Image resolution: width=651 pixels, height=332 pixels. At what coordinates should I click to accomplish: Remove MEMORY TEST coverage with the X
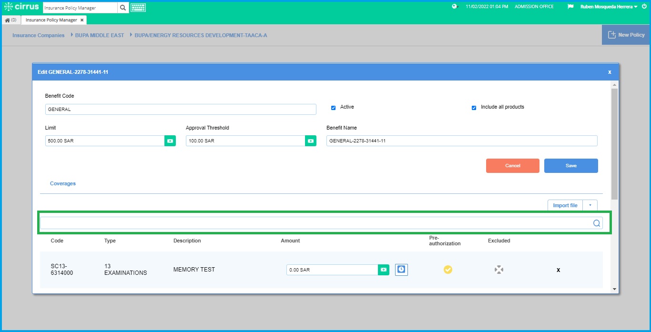pos(558,269)
